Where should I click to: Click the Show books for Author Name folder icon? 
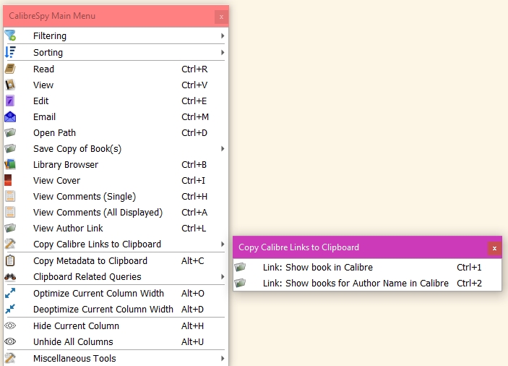coord(240,283)
